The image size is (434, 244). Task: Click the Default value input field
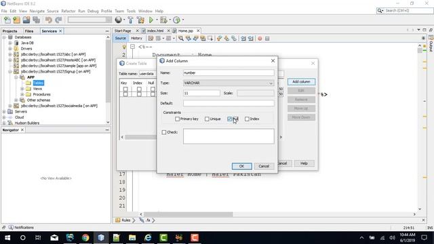click(x=229, y=103)
